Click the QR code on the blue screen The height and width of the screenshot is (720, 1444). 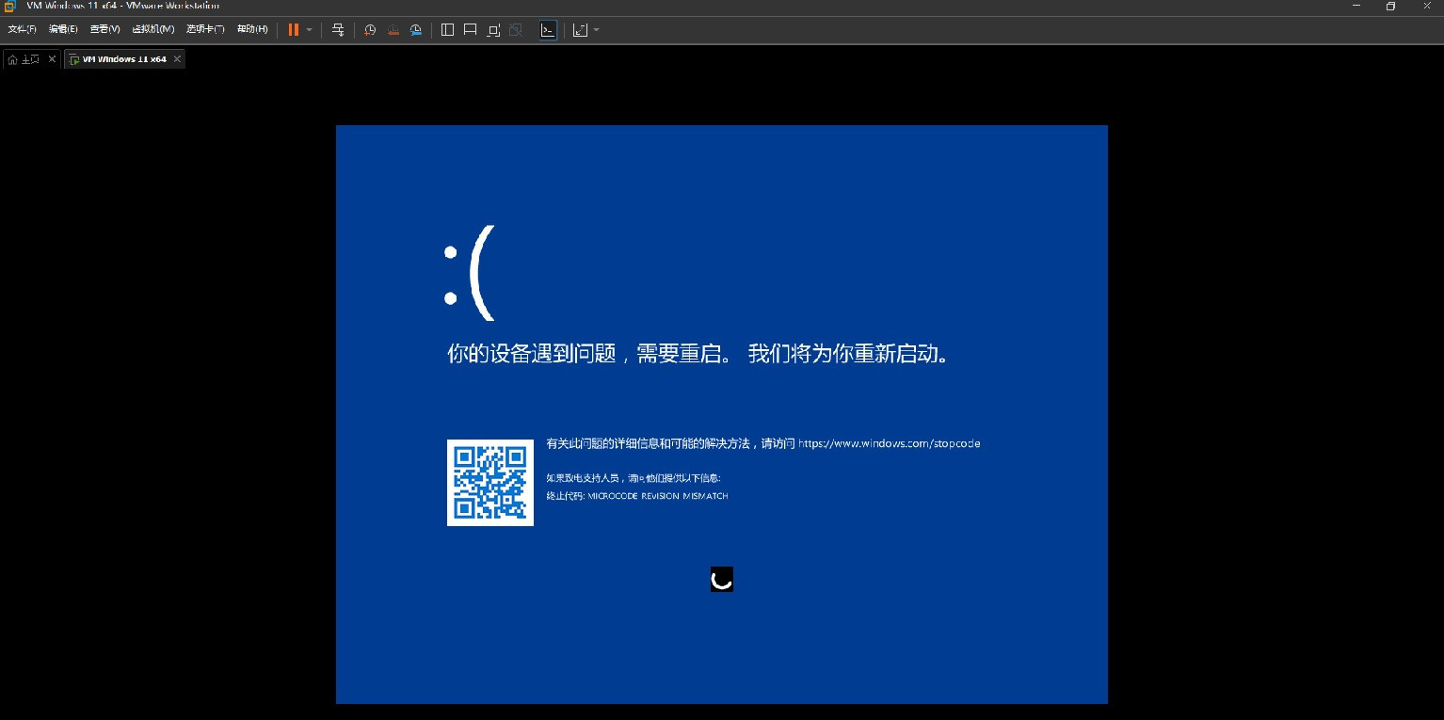pyautogui.click(x=490, y=482)
